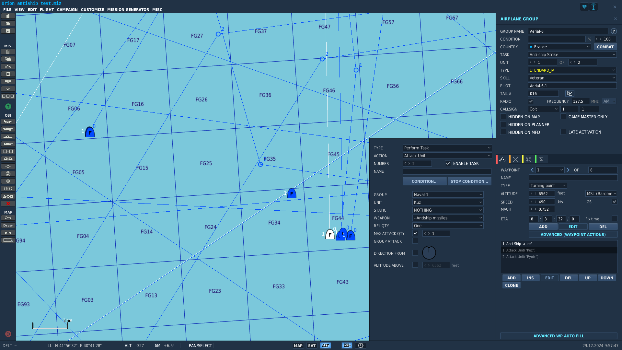Enable LATE ACTIVATION checkbox
The image size is (622, 350).
tap(563, 132)
